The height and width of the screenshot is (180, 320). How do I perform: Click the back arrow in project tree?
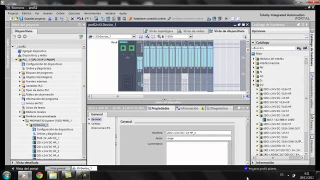(19, 36)
